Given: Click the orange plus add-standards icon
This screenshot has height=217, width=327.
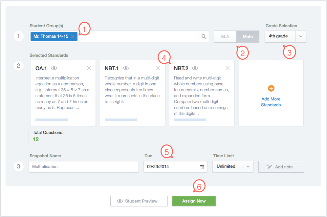Looking at the screenshot, I should pos(271,88).
